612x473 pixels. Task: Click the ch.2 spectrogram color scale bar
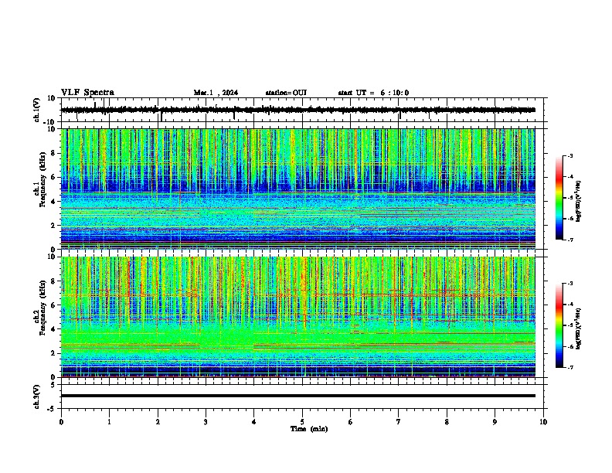point(559,325)
